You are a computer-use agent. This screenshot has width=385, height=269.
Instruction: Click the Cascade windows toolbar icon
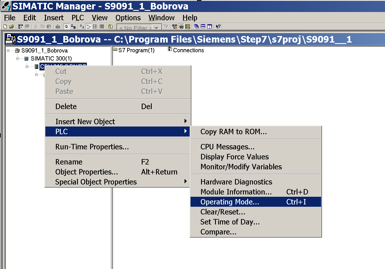(196, 27)
